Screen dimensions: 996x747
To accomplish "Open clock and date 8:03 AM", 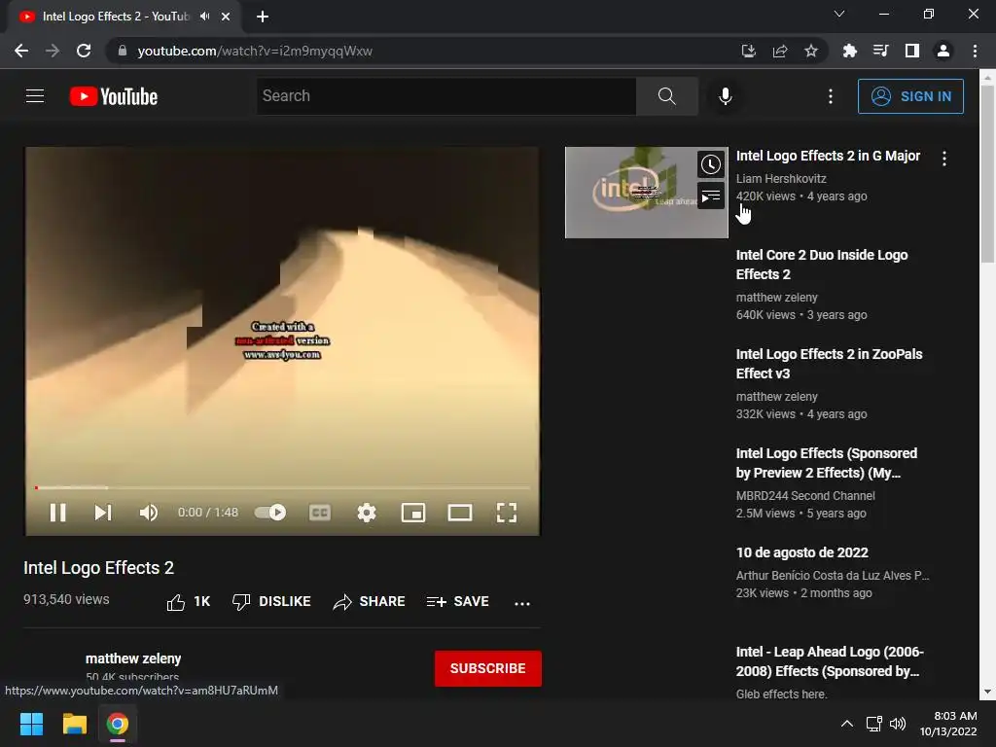I will (x=949, y=724).
